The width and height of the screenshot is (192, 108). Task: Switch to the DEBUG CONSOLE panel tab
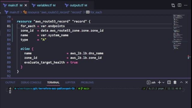pos(31,82)
